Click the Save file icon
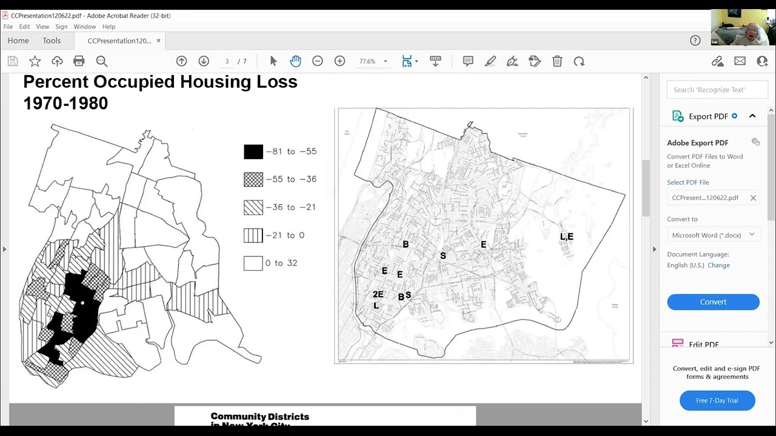Image resolution: width=776 pixels, height=436 pixels. coord(13,61)
